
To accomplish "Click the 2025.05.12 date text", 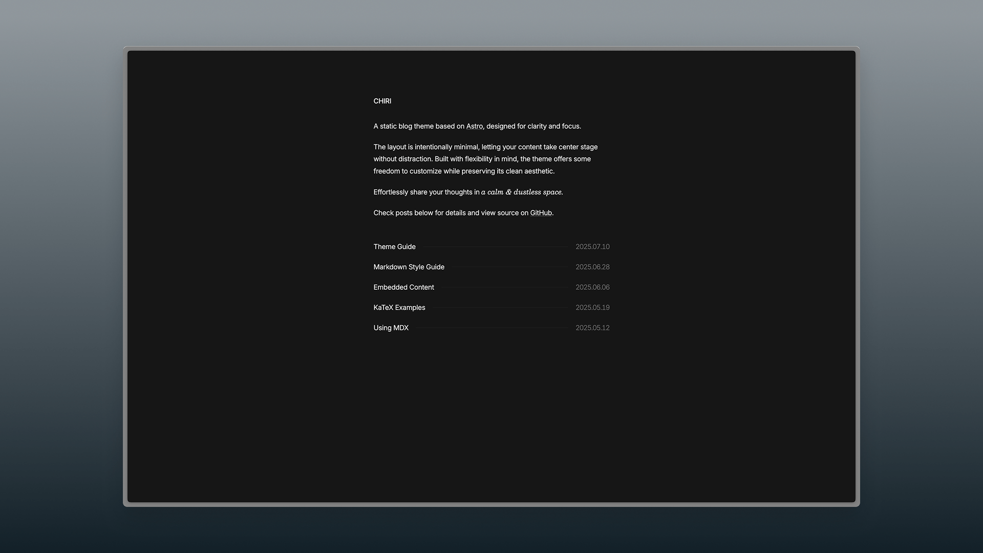I will 592,328.
